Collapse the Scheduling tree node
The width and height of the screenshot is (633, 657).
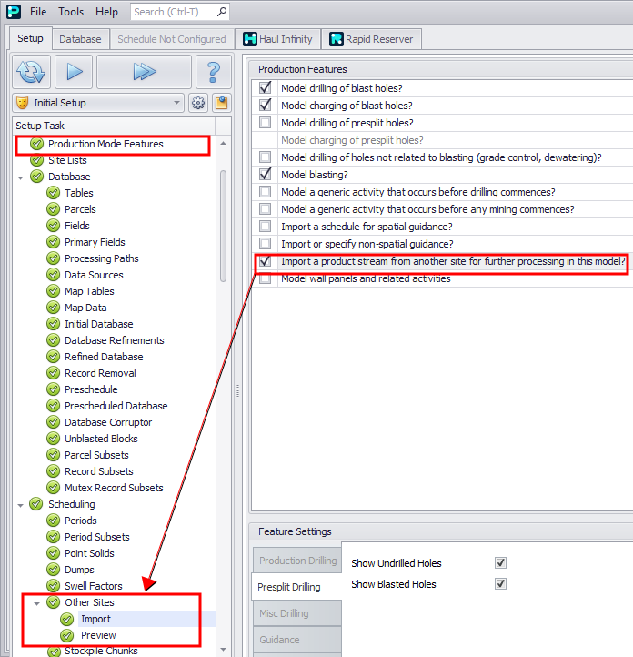point(21,505)
